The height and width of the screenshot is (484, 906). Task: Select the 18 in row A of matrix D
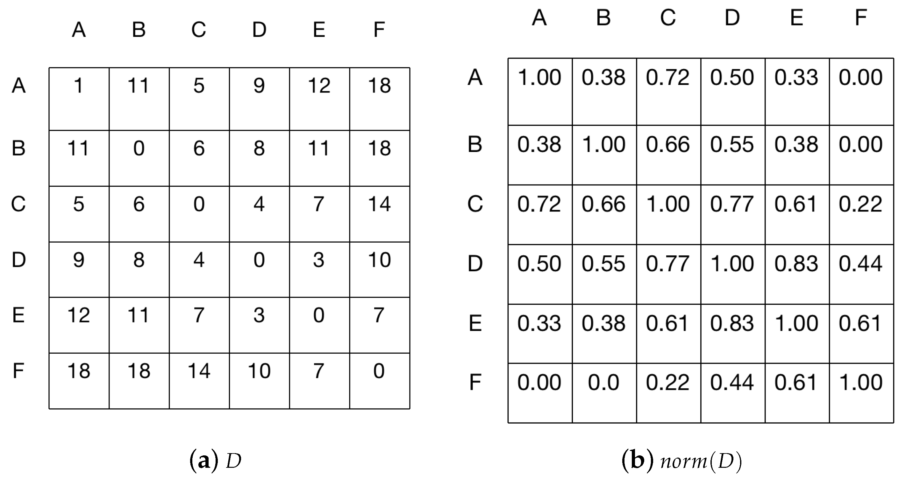point(379,85)
